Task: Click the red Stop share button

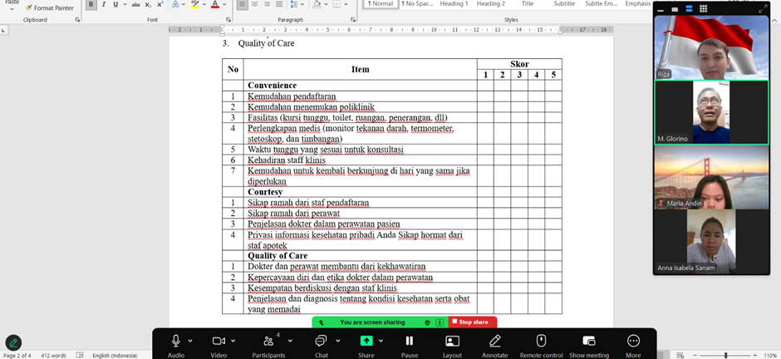Action: (x=472, y=322)
